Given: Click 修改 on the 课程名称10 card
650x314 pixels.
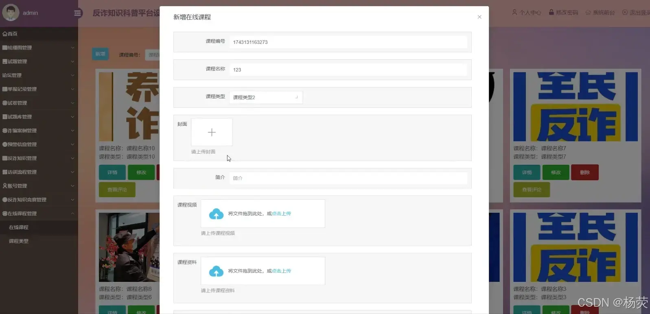Looking at the screenshot, I should point(141,172).
